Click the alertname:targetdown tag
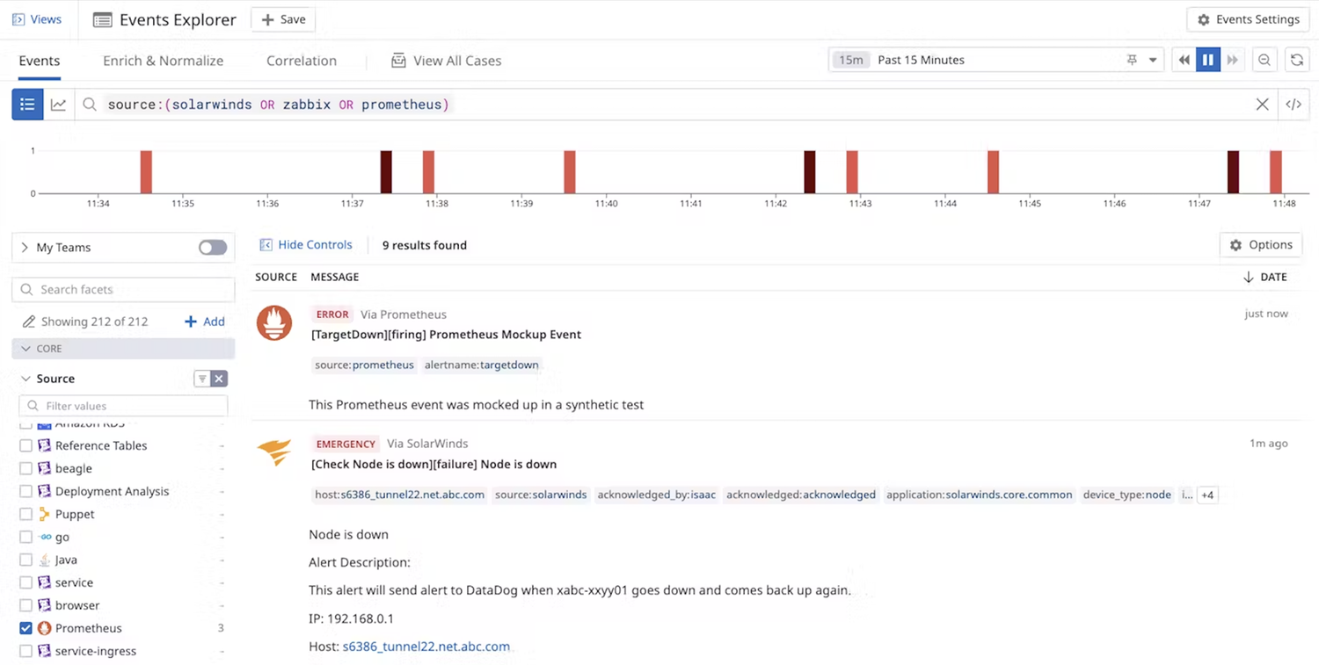Screen dimensions: 1319x665 [481, 365]
